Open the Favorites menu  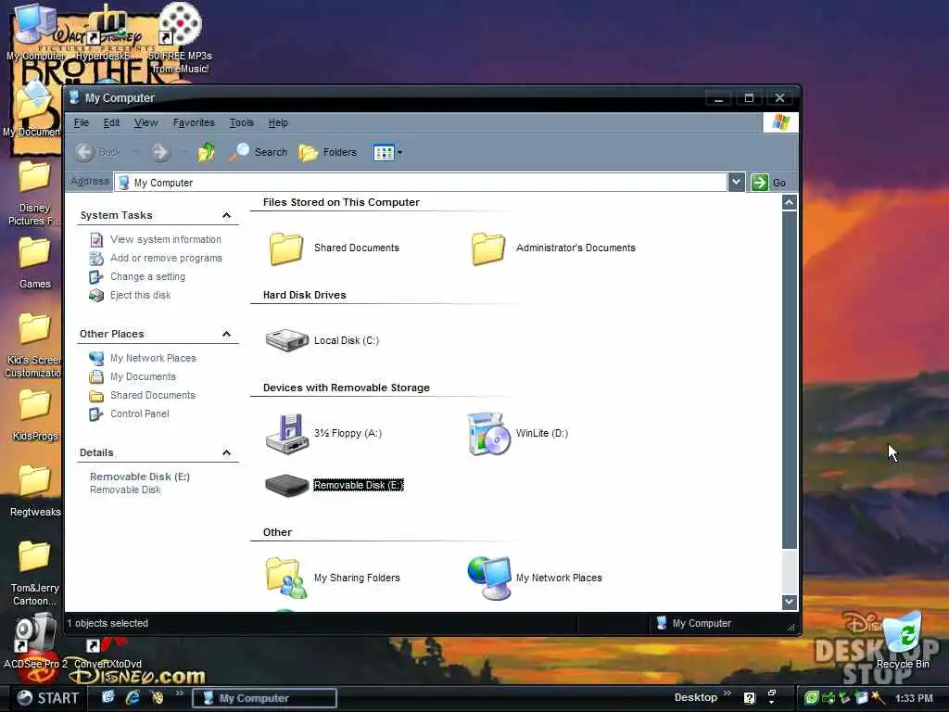(194, 123)
